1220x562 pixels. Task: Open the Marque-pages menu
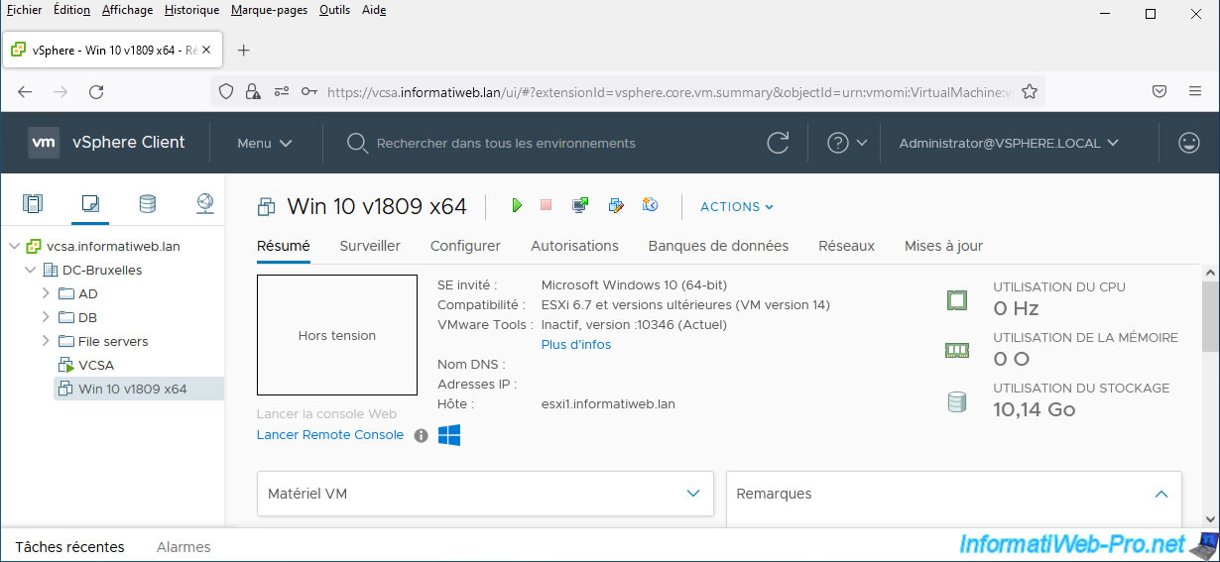(269, 10)
